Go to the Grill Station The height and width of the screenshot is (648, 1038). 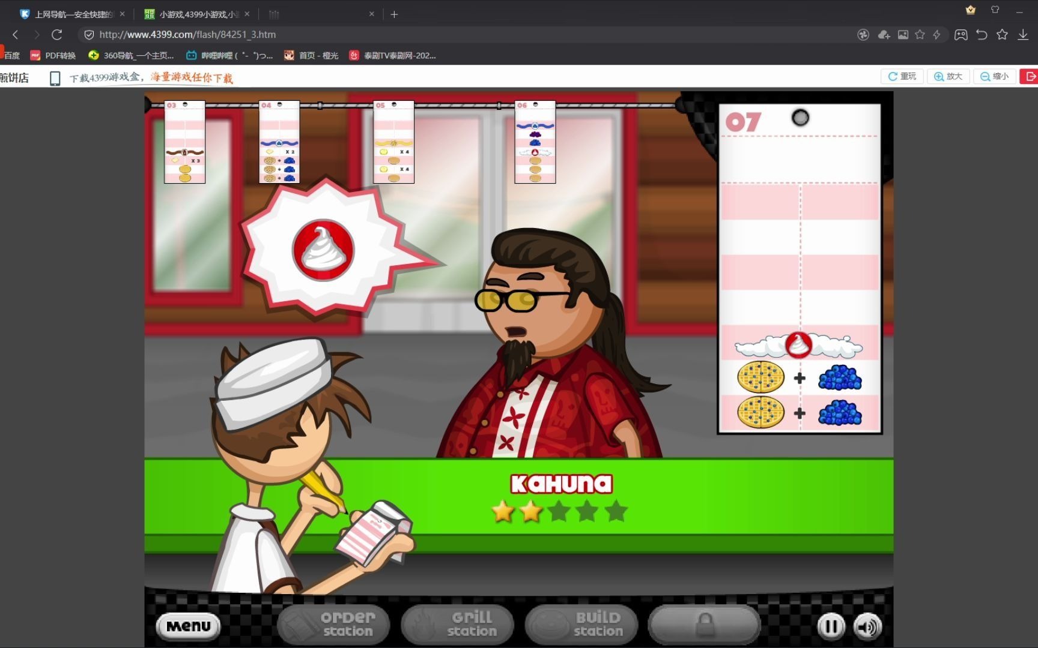click(x=458, y=624)
